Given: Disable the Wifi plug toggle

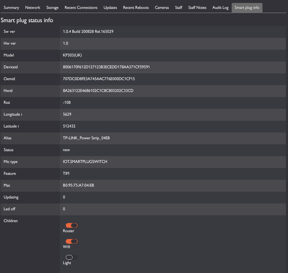Looking at the screenshot, I should pyautogui.click(x=71, y=241).
